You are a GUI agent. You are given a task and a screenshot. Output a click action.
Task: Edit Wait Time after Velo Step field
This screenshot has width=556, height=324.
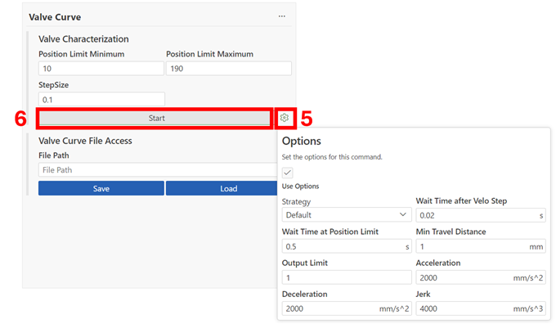click(481, 215)
